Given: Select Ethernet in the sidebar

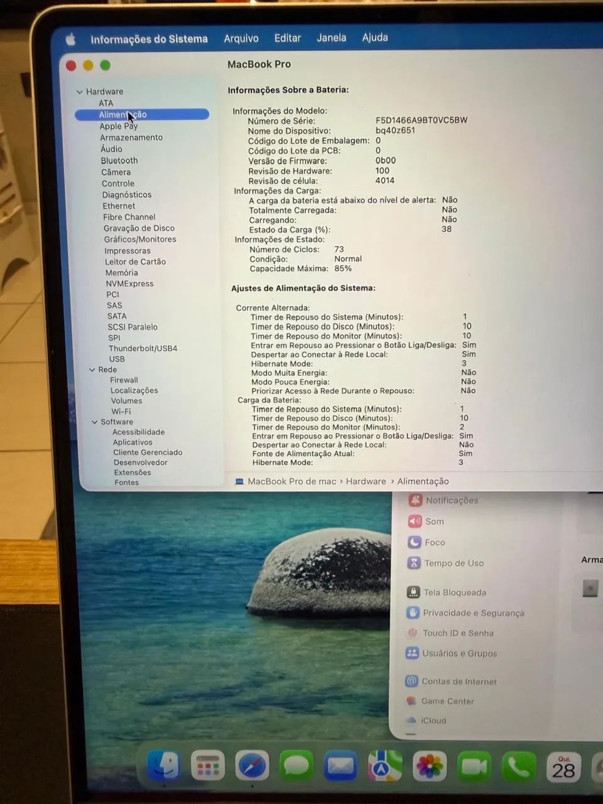Looking at the screenshot, I should (x=119, y=206).
